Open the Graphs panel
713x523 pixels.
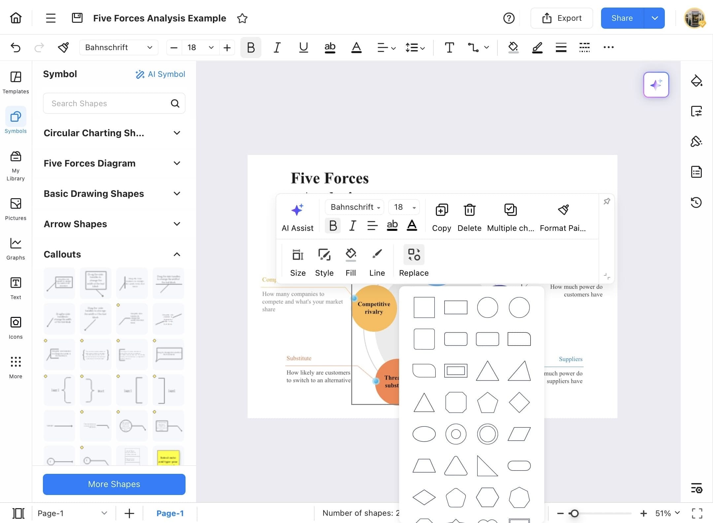[15, 247]
